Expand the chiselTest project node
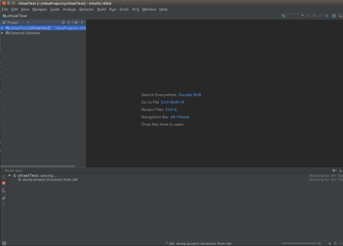 point(2,28)
